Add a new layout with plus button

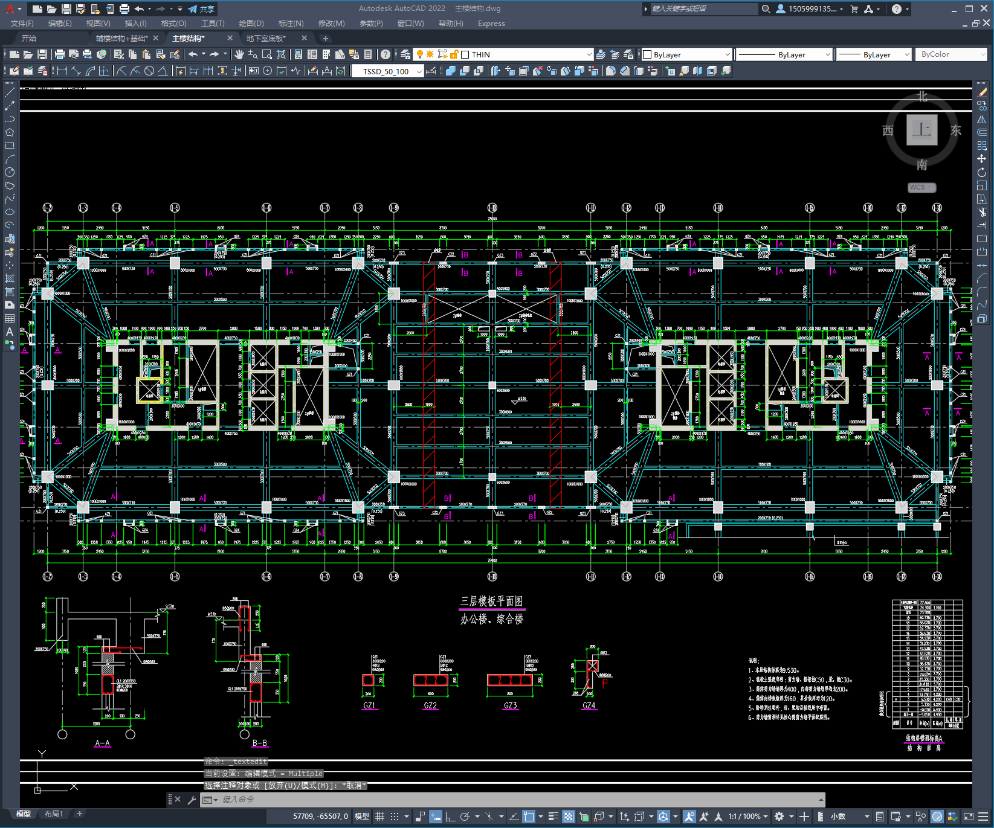coord(79,814)
